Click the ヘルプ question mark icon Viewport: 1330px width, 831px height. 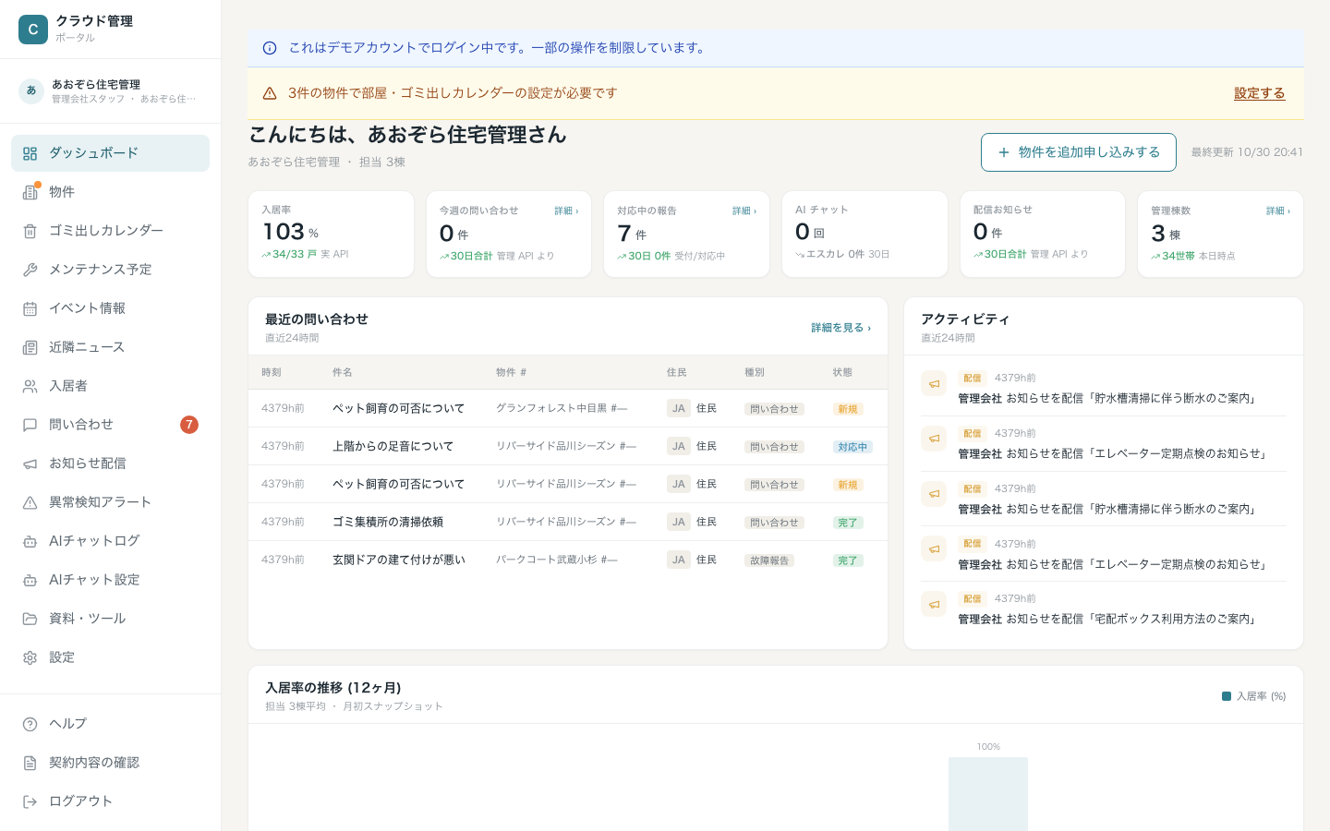click(30, 724)
